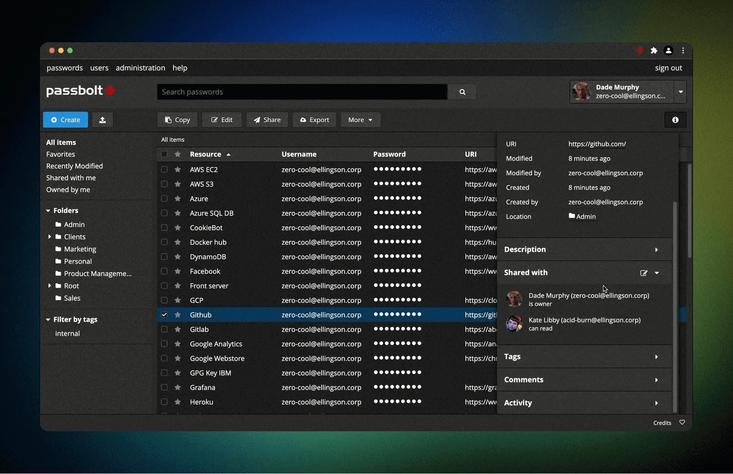Open the passwords menu
This screenshot has width=733, height=474.
click(x=65, y=68)
